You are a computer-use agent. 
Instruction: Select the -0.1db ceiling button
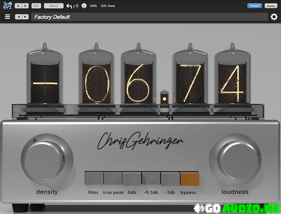[151, 179]
